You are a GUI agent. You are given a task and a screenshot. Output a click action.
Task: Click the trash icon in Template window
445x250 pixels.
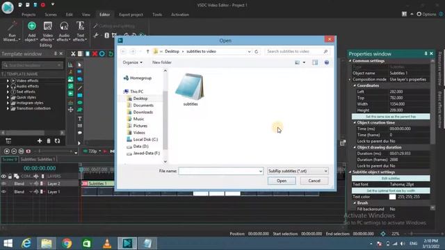[x=49, y=141]
